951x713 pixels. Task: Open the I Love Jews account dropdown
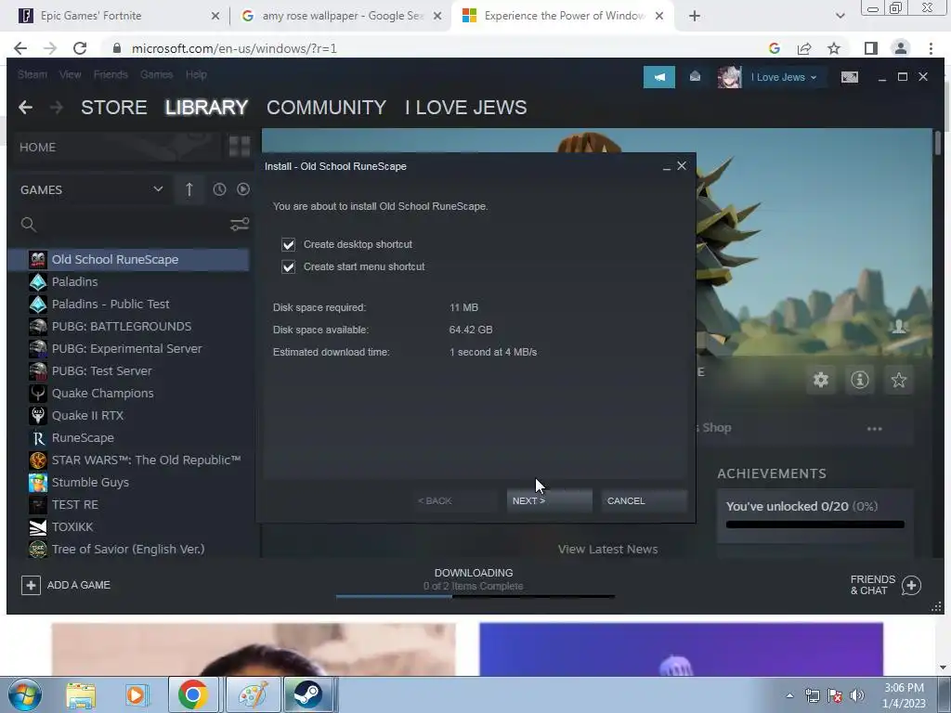(784, 77)
